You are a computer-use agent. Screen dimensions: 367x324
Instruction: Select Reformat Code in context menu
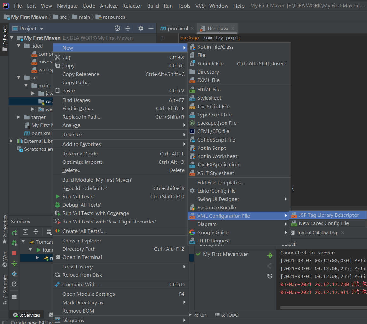click(x=121, y=154)
